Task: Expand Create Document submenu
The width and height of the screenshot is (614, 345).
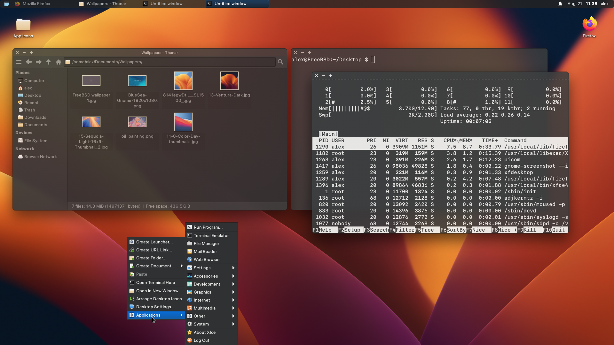Action: (x=156, y=266)
